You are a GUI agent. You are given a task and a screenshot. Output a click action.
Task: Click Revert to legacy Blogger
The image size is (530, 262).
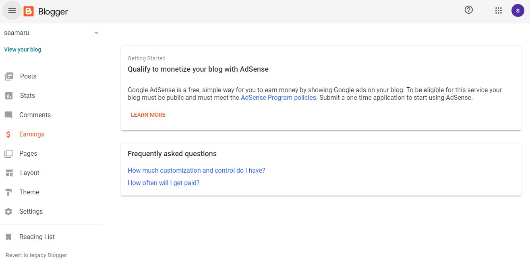(x=36, y=255)
